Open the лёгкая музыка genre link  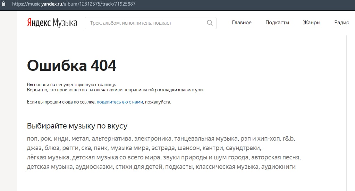[48, 157]
